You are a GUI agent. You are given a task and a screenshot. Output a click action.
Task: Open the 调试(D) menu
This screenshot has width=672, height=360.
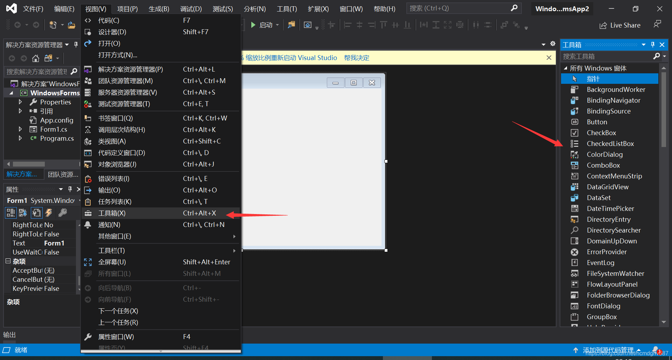tap(191, 9)
